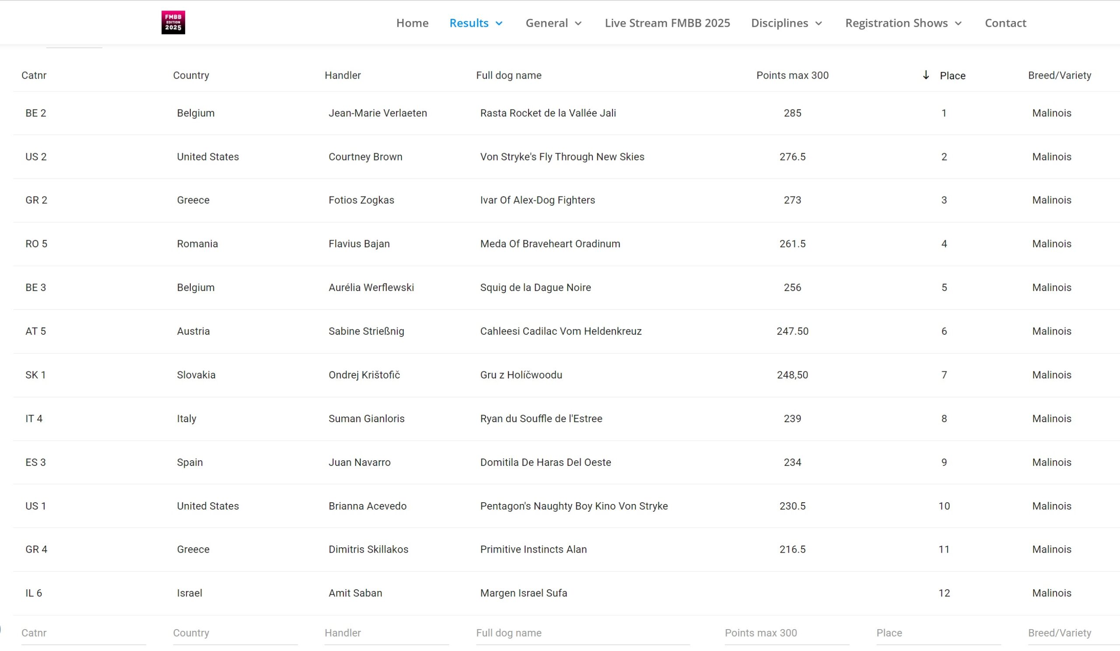Click handler Sabine Strießnig
The height and width of the screenshot is (651, 1120).
click(366, 331)
